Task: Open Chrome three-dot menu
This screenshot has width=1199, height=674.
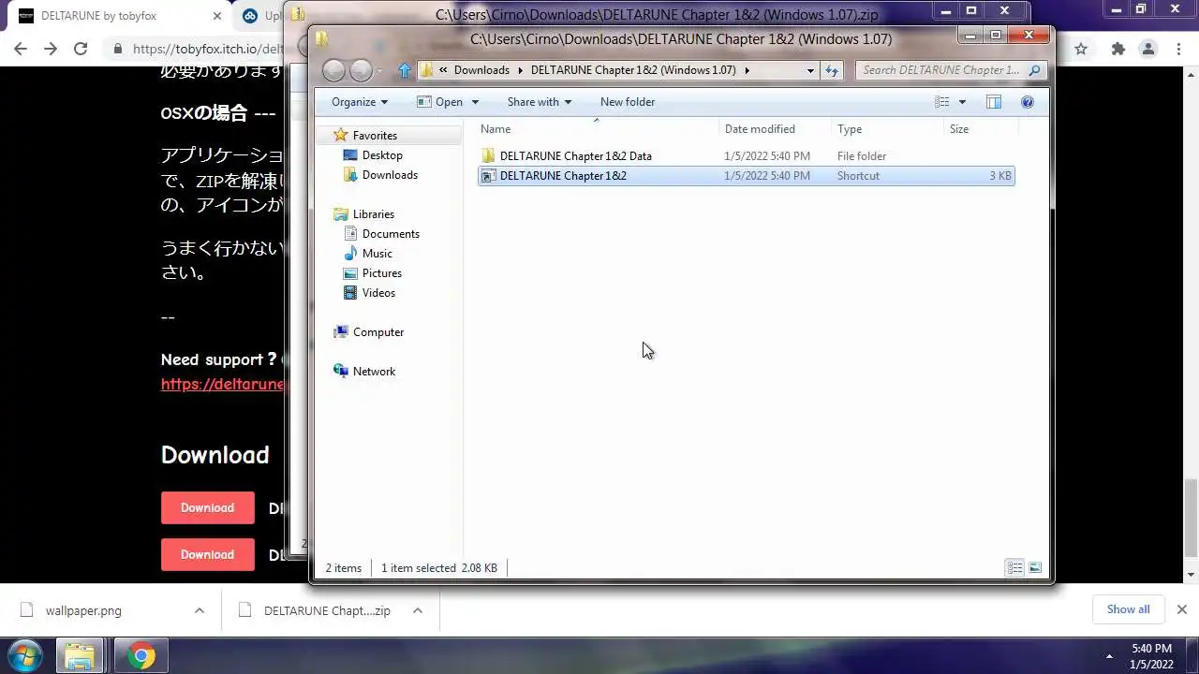Action: (x=1179, y=49)
